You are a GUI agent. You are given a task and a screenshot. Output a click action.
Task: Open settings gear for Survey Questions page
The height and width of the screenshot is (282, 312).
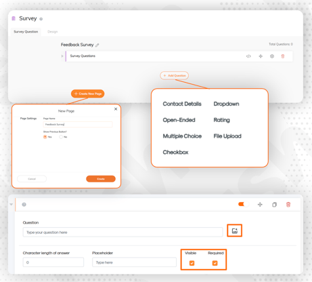pos(272,56)
